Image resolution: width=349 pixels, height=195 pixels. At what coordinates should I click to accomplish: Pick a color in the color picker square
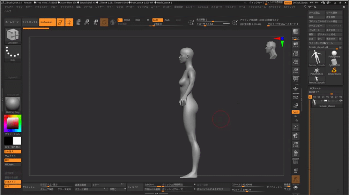point(13,123)
